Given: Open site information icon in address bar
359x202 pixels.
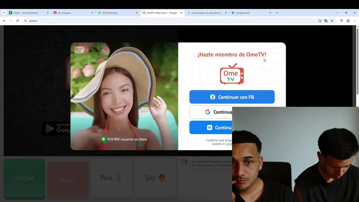Looking at the screenshot, I should coord(26,21).
